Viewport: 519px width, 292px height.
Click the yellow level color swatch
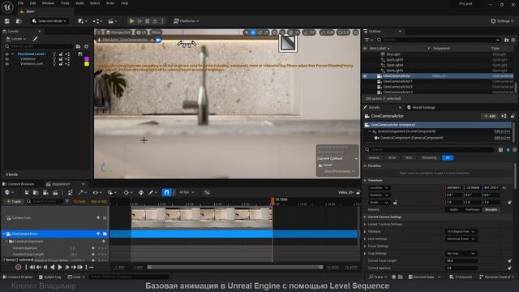[87, 63]
